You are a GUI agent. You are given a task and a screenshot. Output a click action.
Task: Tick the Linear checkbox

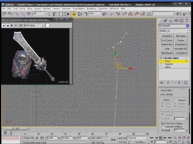coord(163,104)
